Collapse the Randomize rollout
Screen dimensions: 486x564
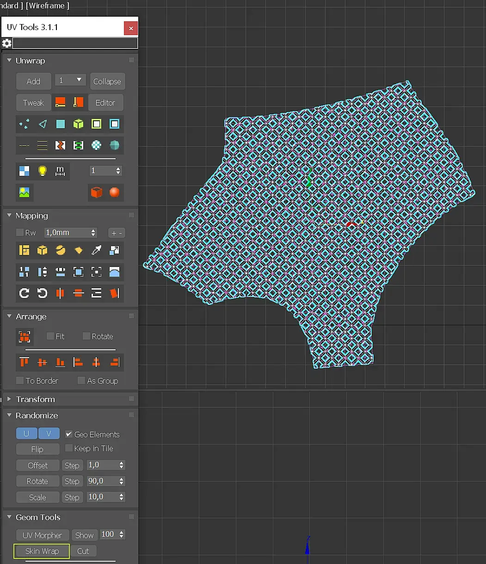(9, 415)
